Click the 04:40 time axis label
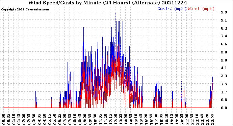This screenshot has width=233, height=126. tap(44, 119)
